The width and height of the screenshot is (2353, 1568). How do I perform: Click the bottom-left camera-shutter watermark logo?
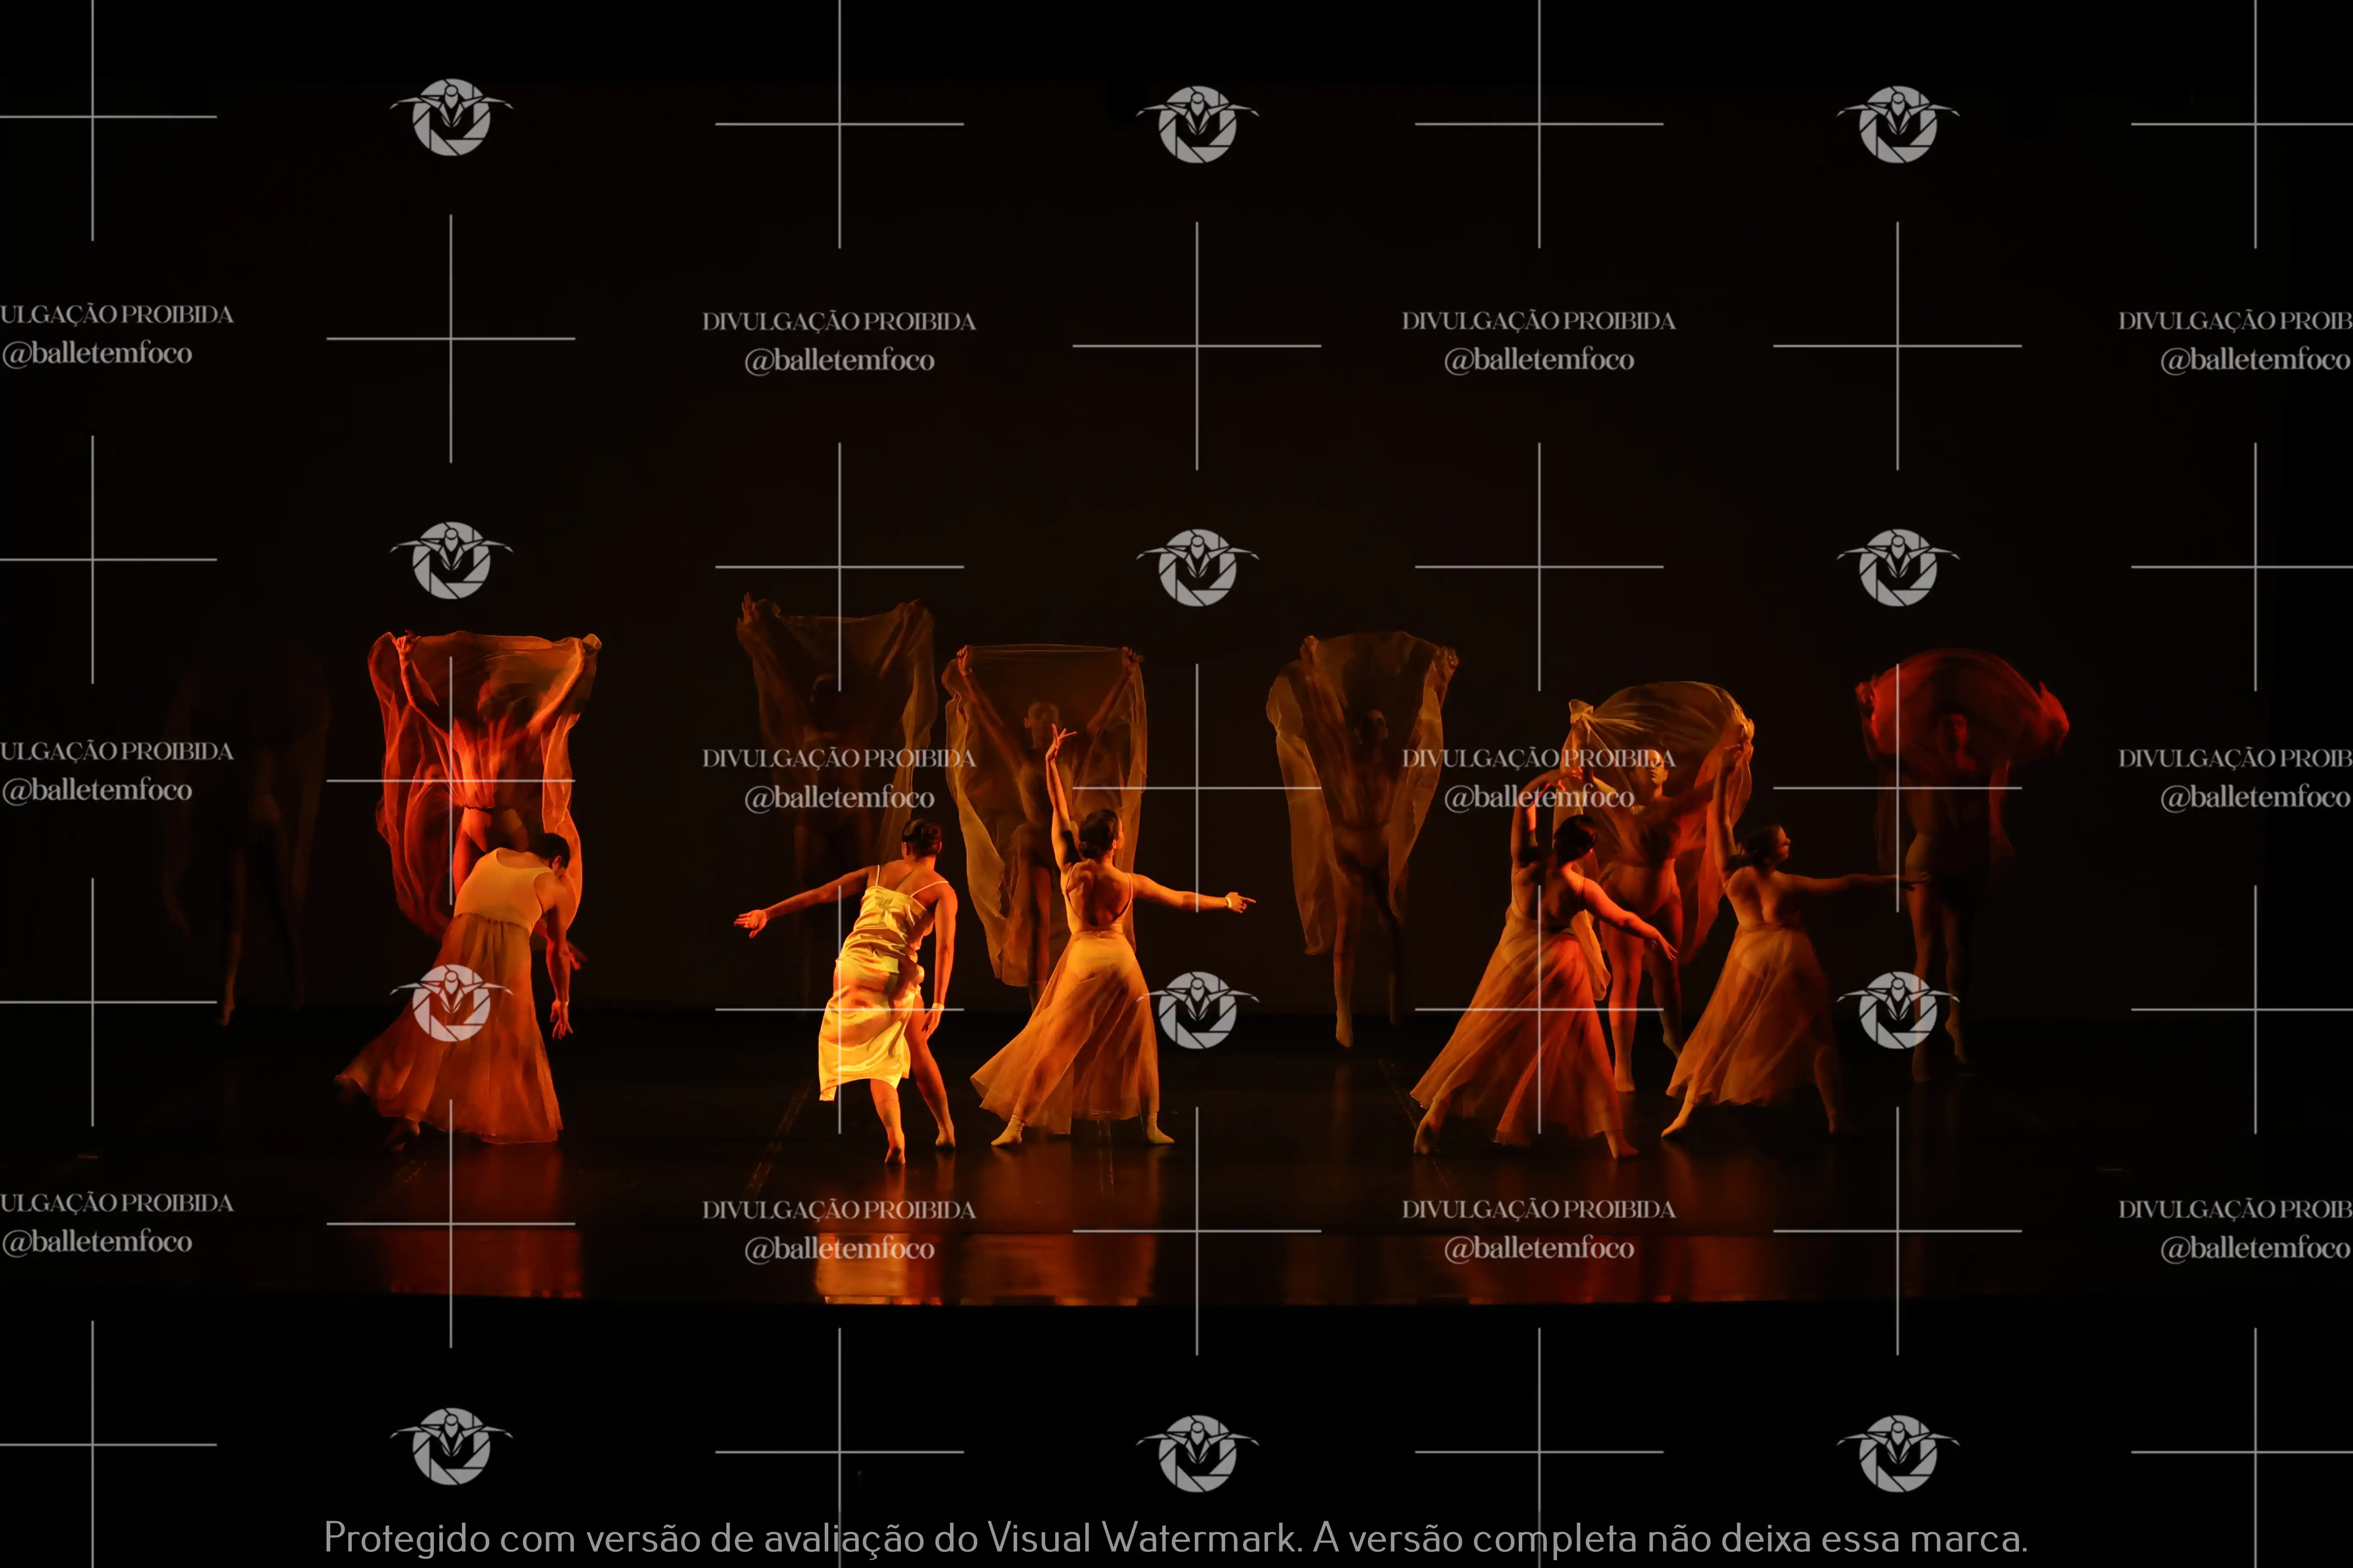(x=451, y=1446)
